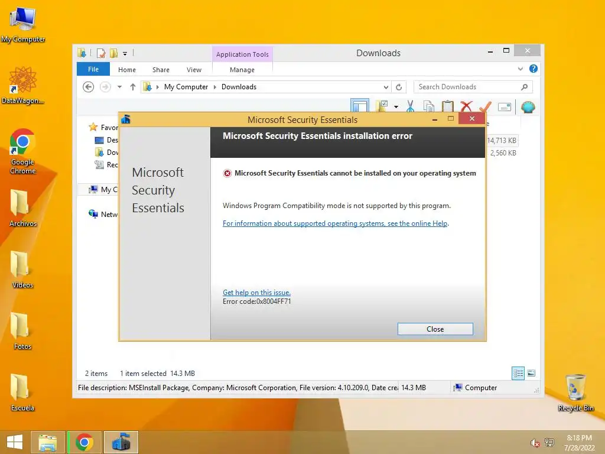Click the red X Delete icon in toolbar

(x=467, y=106)
